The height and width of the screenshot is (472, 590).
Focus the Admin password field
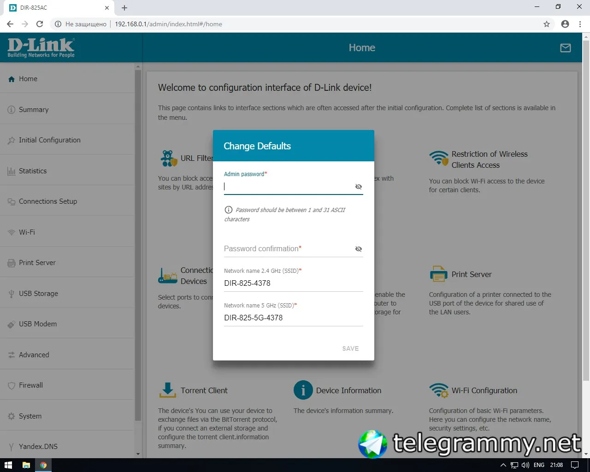pos(289,187)
